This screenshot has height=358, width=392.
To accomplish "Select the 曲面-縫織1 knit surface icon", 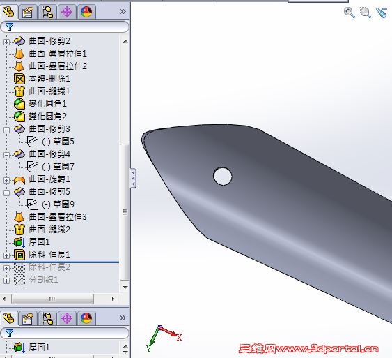I will click(x=19, y=91).
